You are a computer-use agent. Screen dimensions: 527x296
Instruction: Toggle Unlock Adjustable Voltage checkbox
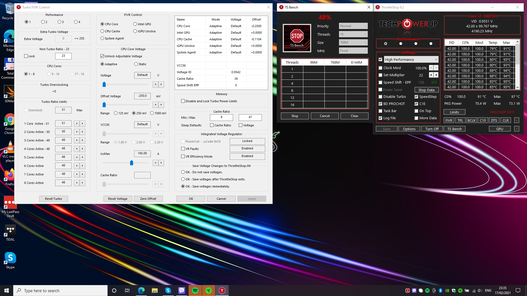tap(102, 56)
